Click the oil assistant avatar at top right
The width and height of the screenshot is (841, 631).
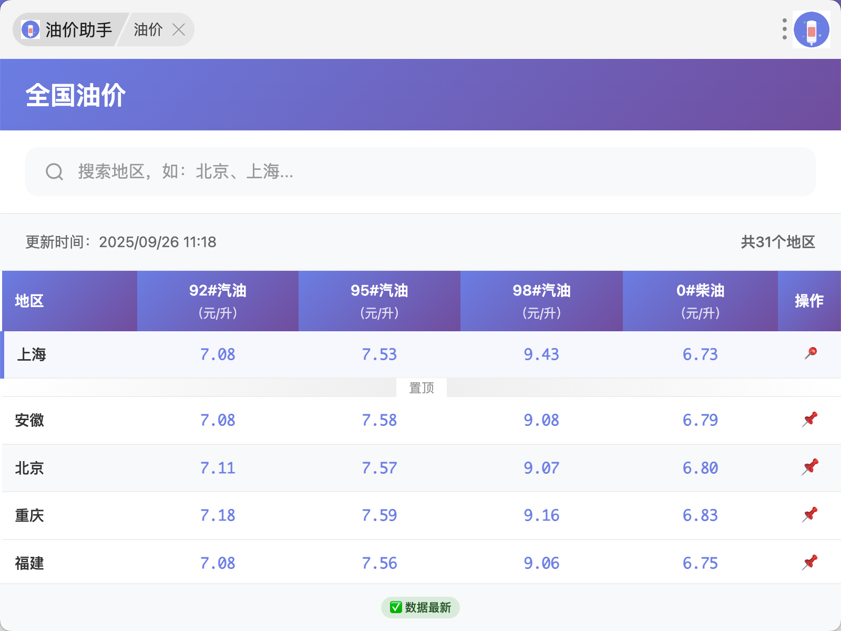pyautogui.click(x=812, y=29)
